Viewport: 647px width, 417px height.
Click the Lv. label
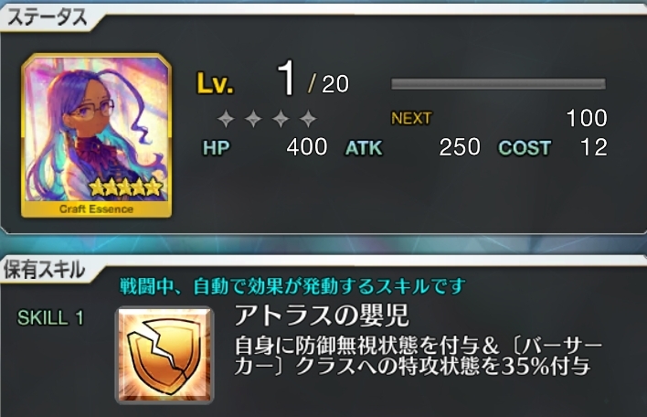(x=215, y=83)
